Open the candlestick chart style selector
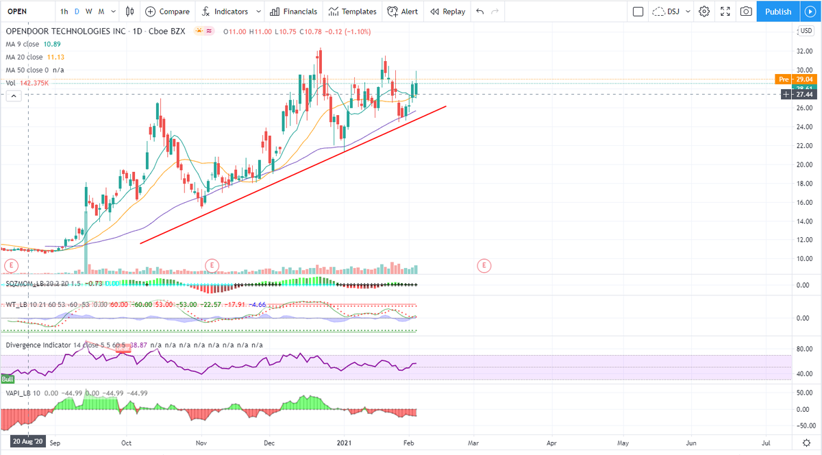The height and width of the screenshot is (455, 822). pyautogui.click(x=130, y=11)
